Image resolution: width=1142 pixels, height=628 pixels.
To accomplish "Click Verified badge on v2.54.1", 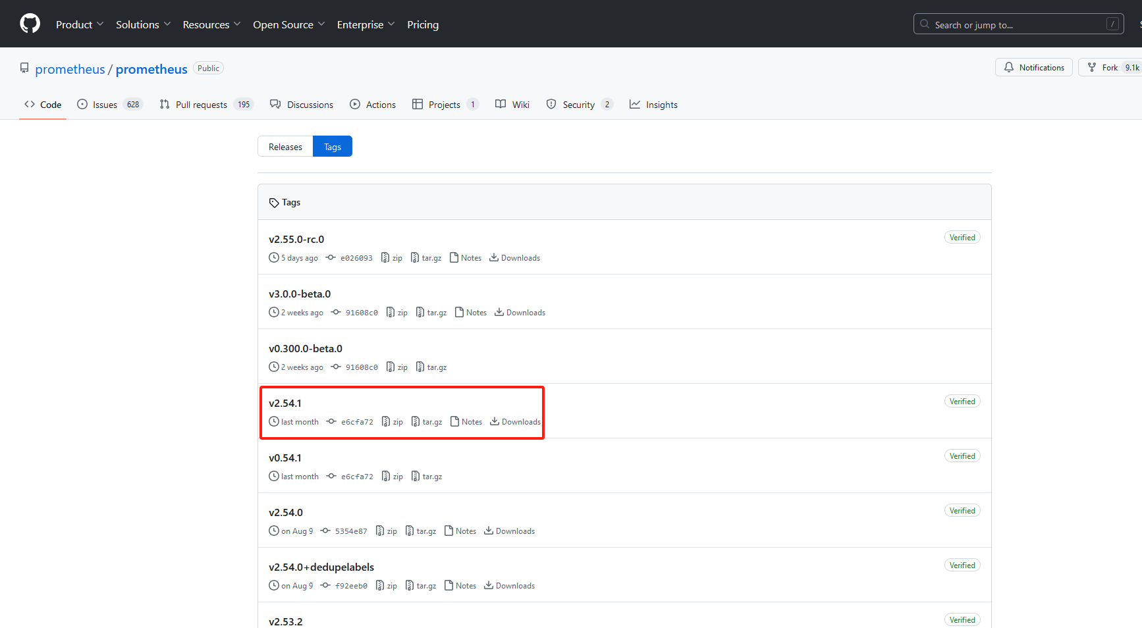I will [962, 402].
